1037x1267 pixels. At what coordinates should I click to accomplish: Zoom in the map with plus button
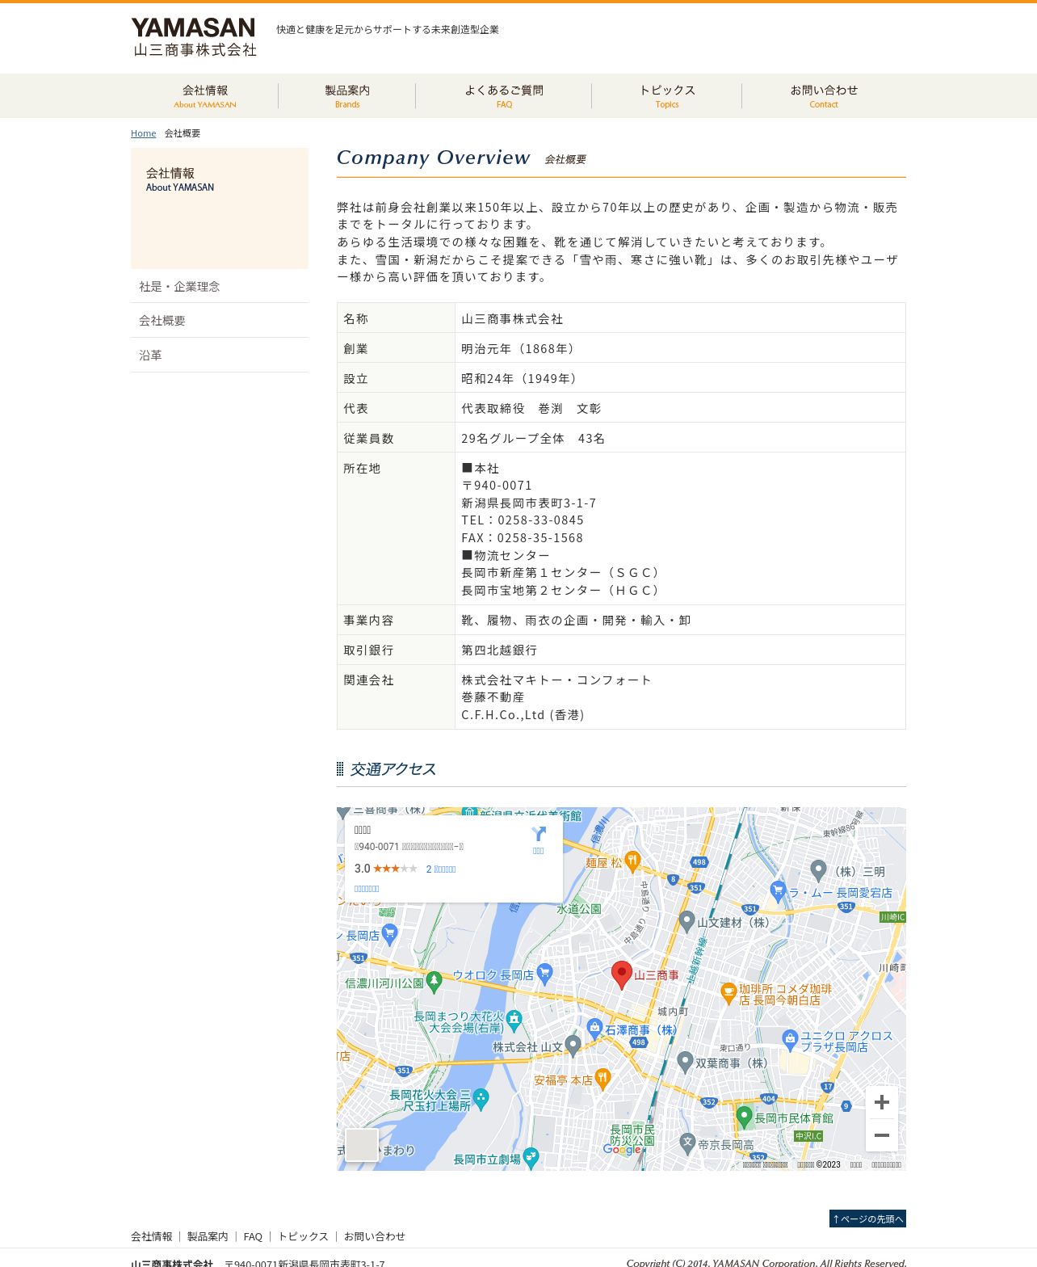click(x=882, y=1102)
